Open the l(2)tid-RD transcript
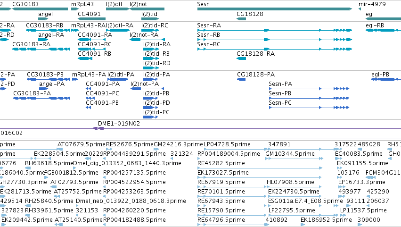Screen dimensions: 401x227 click(157, 63)
